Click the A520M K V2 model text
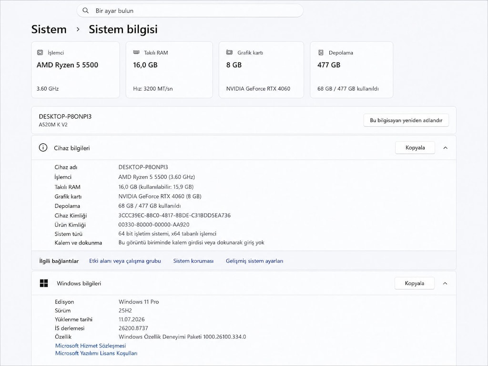Viewport: 488px width, 366px height. pyautogui.click(x=53, y=125)
